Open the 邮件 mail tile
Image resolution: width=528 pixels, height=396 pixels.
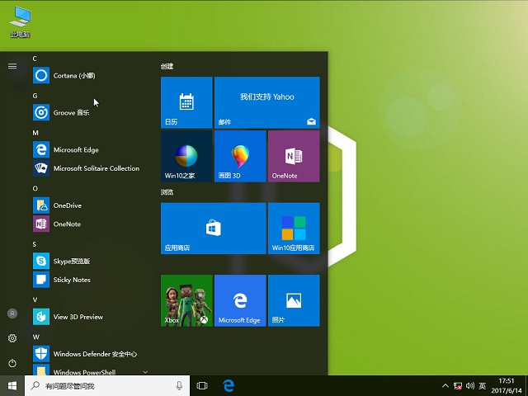pos(267,102)
